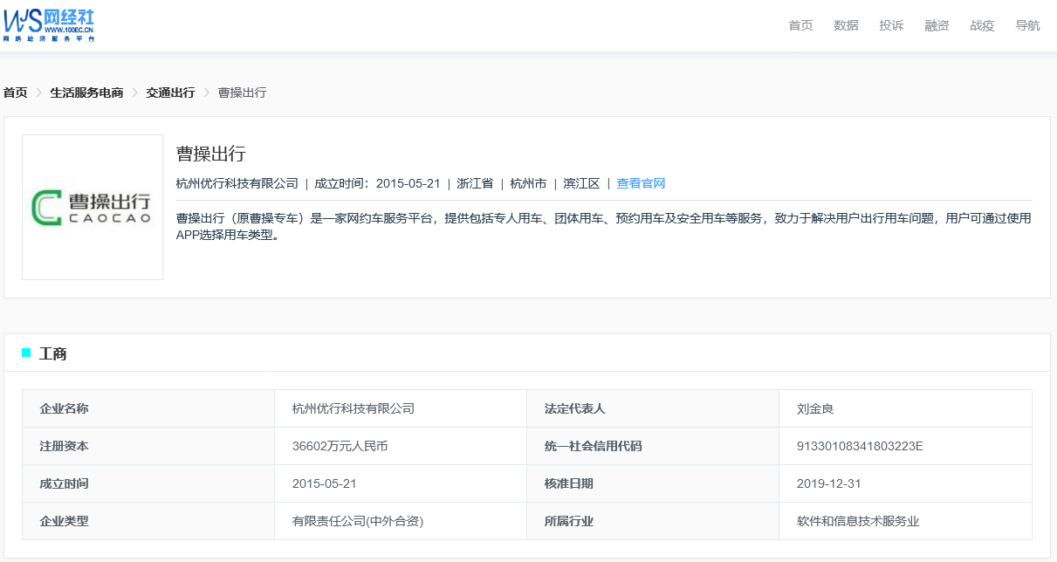Go to the 投诉 navigation page
This screenshot has height=562, width=1057.
pyautogui.click(x=891, y=25)
